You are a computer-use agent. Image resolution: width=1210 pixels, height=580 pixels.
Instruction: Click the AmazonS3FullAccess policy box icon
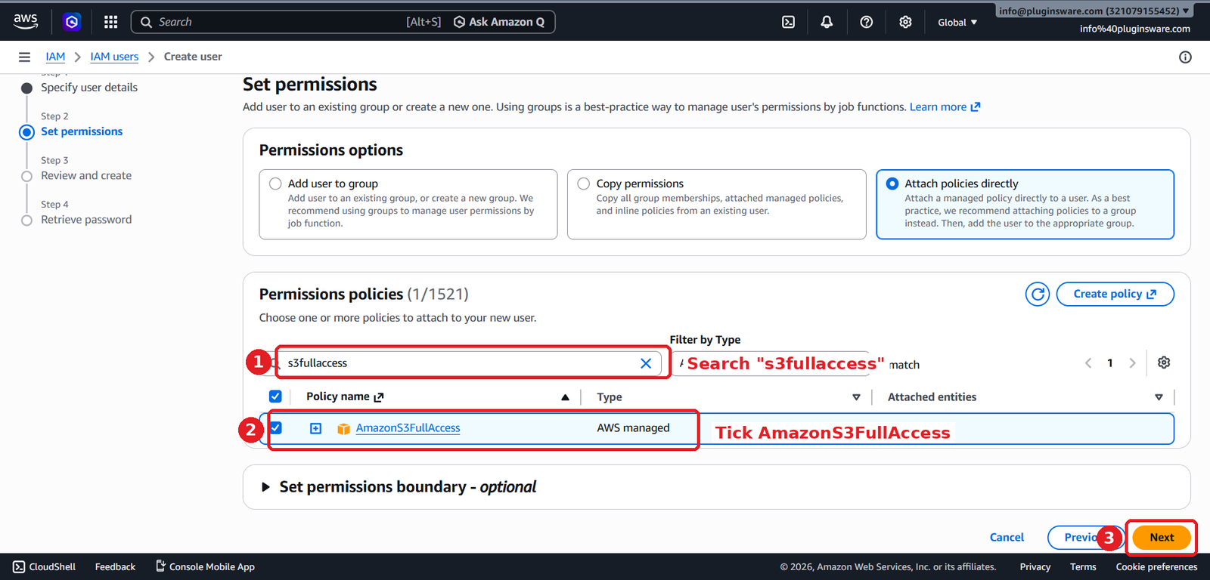343,428
